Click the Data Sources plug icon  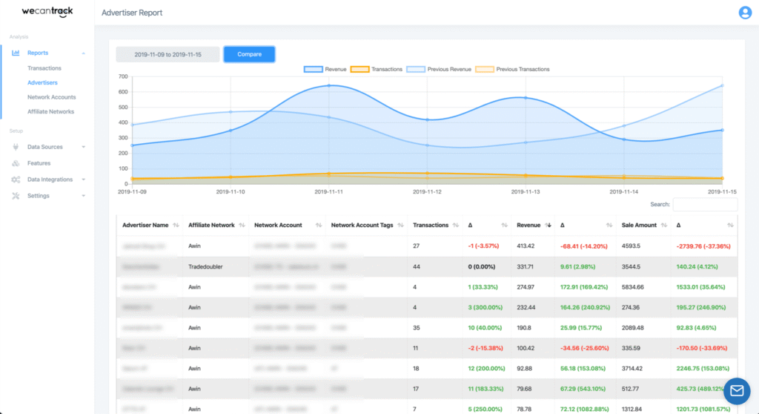point(16,147)
